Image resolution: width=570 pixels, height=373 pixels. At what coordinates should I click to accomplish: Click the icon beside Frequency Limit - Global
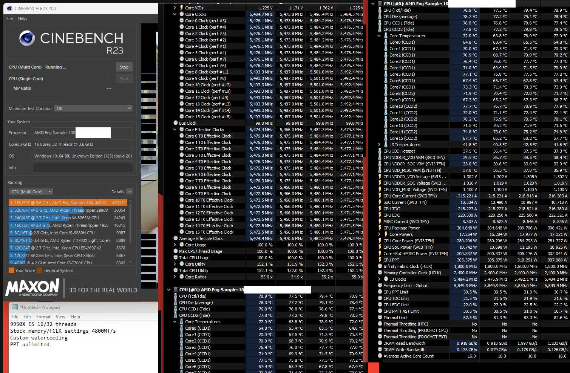coord(380,286)
